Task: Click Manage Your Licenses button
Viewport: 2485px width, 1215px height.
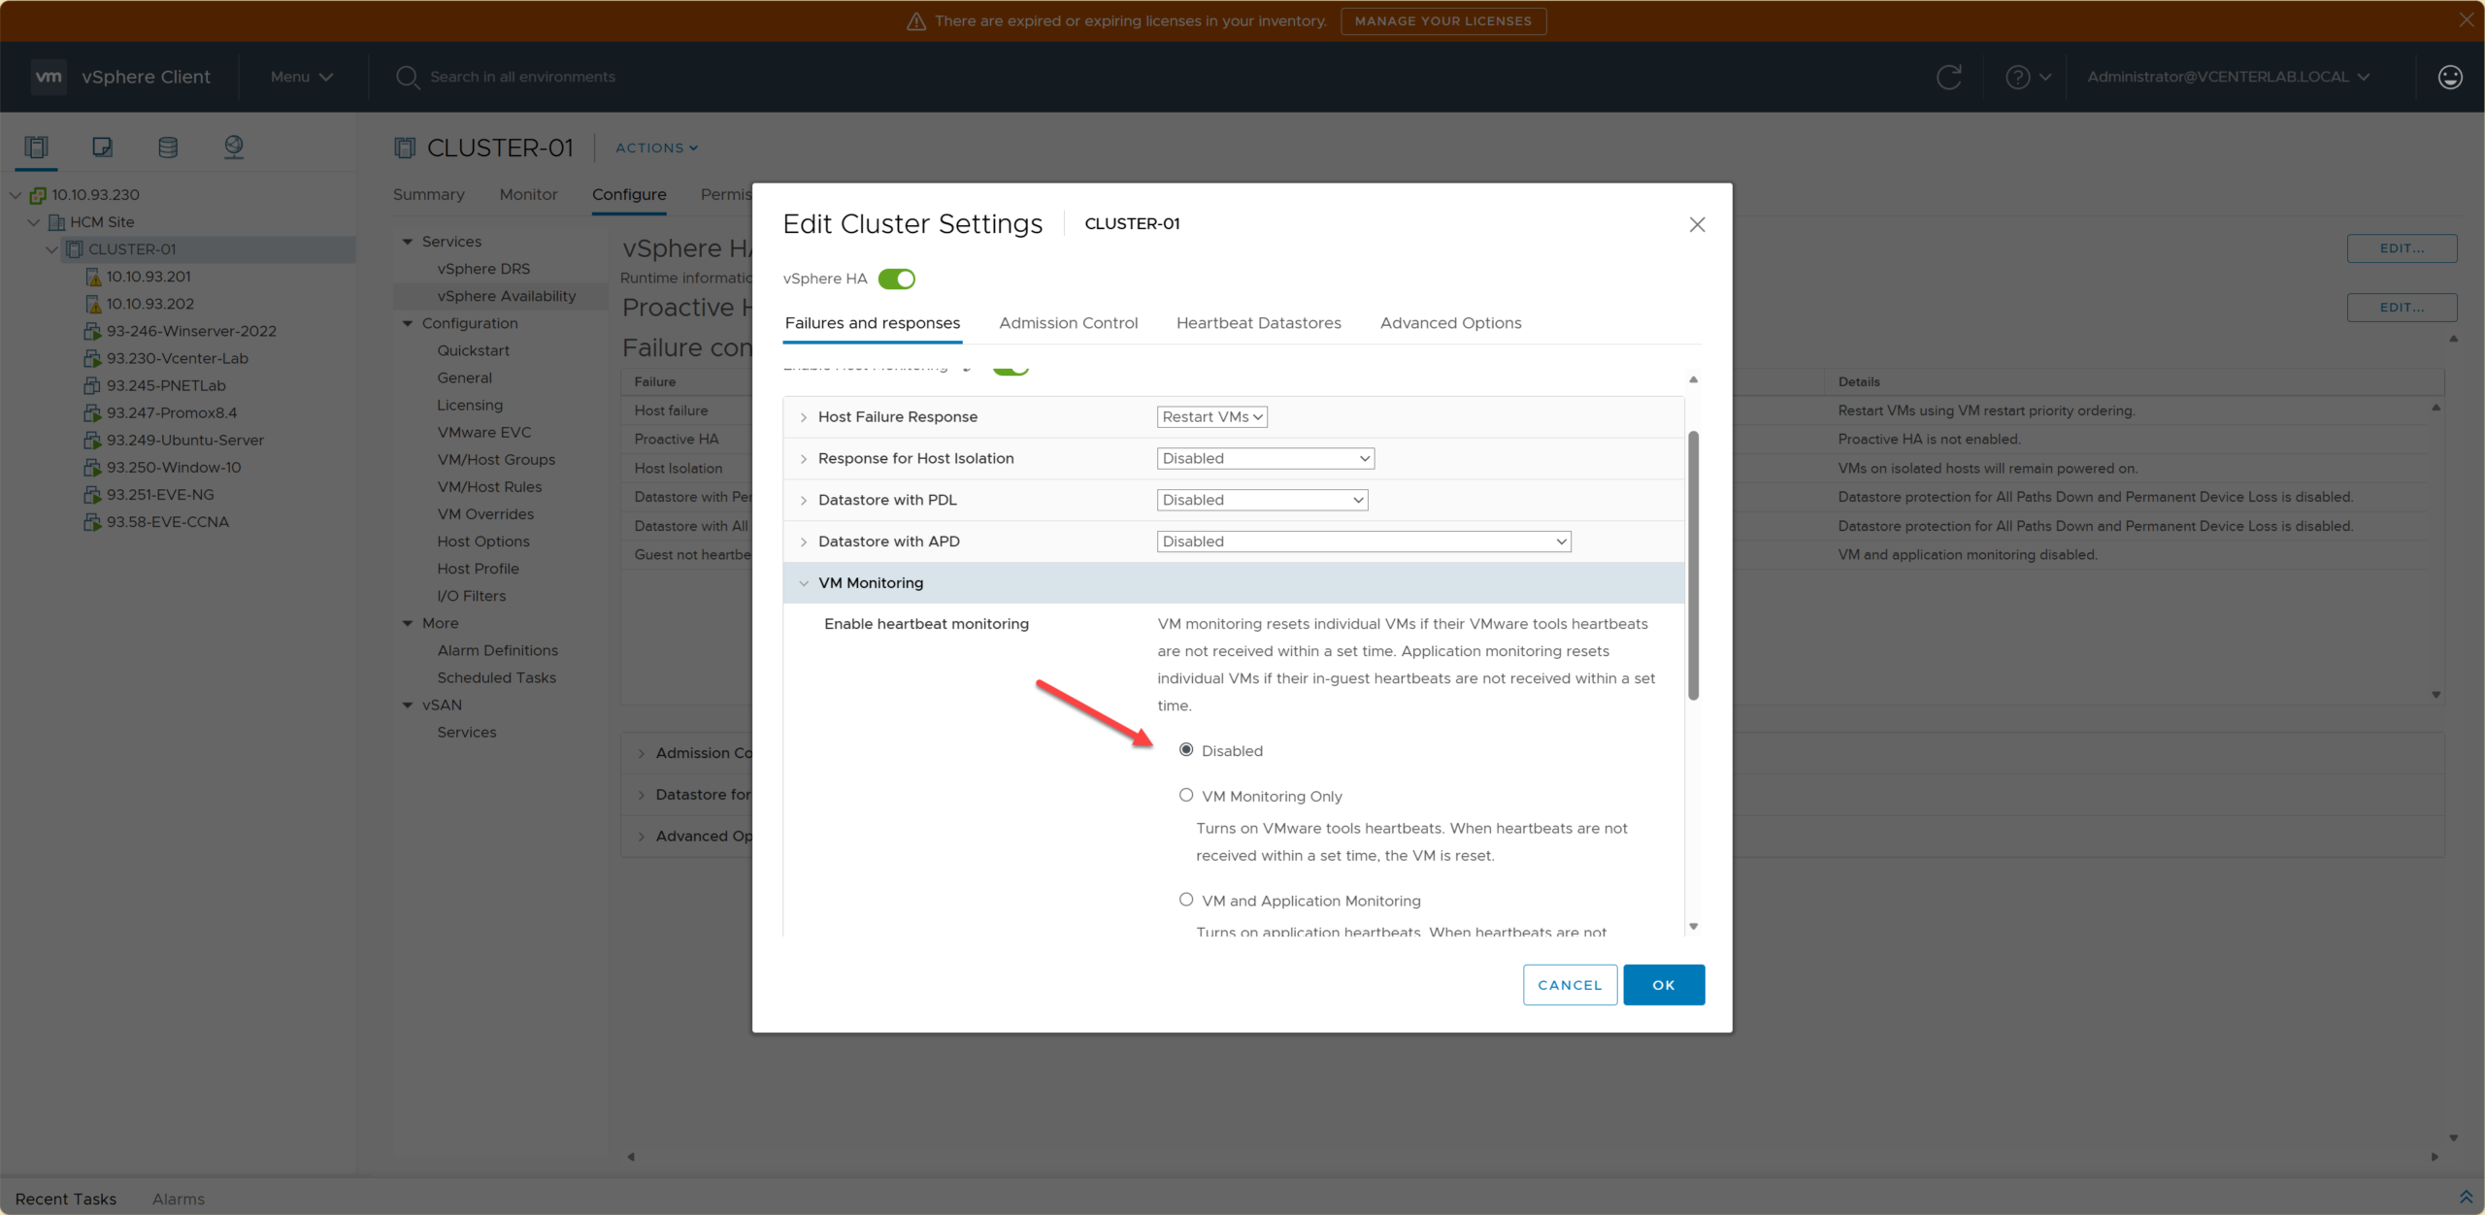Action: click(x=1442, y=20)
